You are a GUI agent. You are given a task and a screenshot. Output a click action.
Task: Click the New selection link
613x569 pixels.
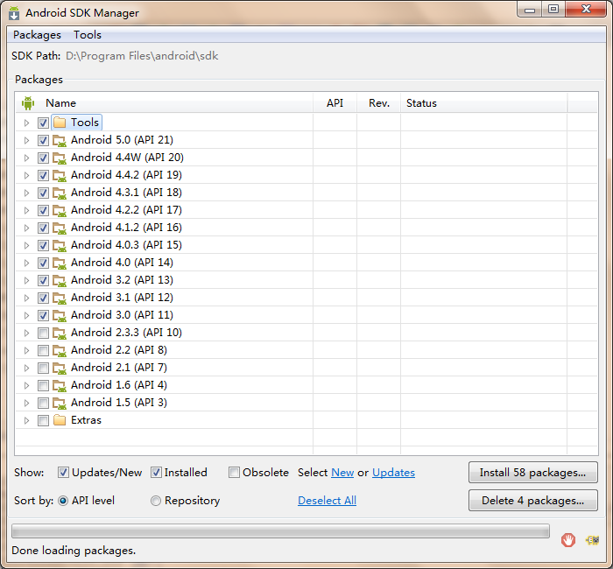coord(342,473)
